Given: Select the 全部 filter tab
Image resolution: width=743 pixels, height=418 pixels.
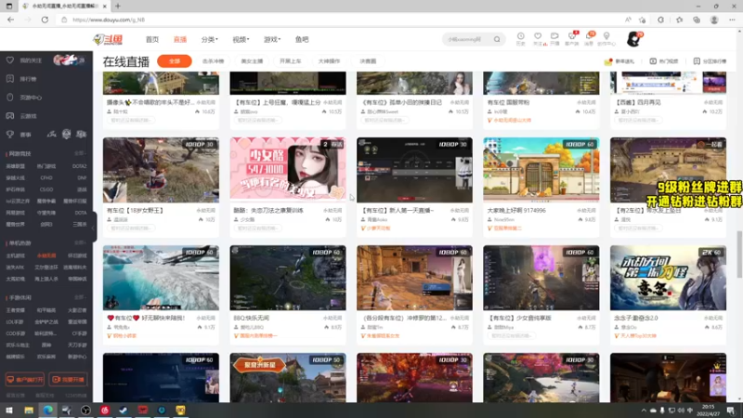Looking at the screenshot, I should click(175, 61).
